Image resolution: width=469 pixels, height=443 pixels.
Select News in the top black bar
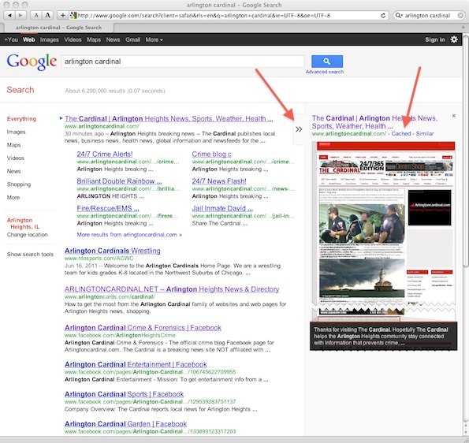113,39
